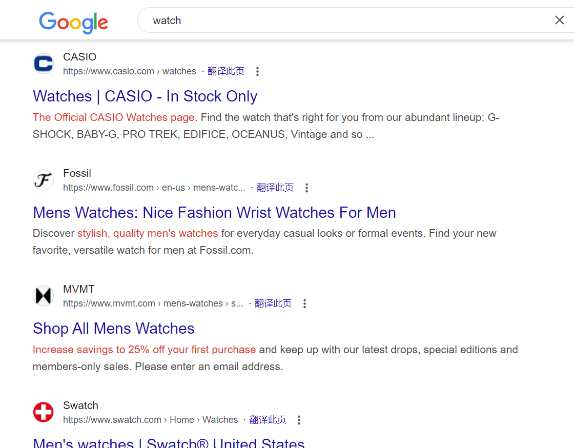This screenshot has height=448, width=574.
Task: Click the swatch.com URL breadcrumb
Action: (151, 419)
